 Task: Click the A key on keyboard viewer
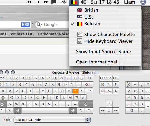pyautogui.click(x=10, y=91)
